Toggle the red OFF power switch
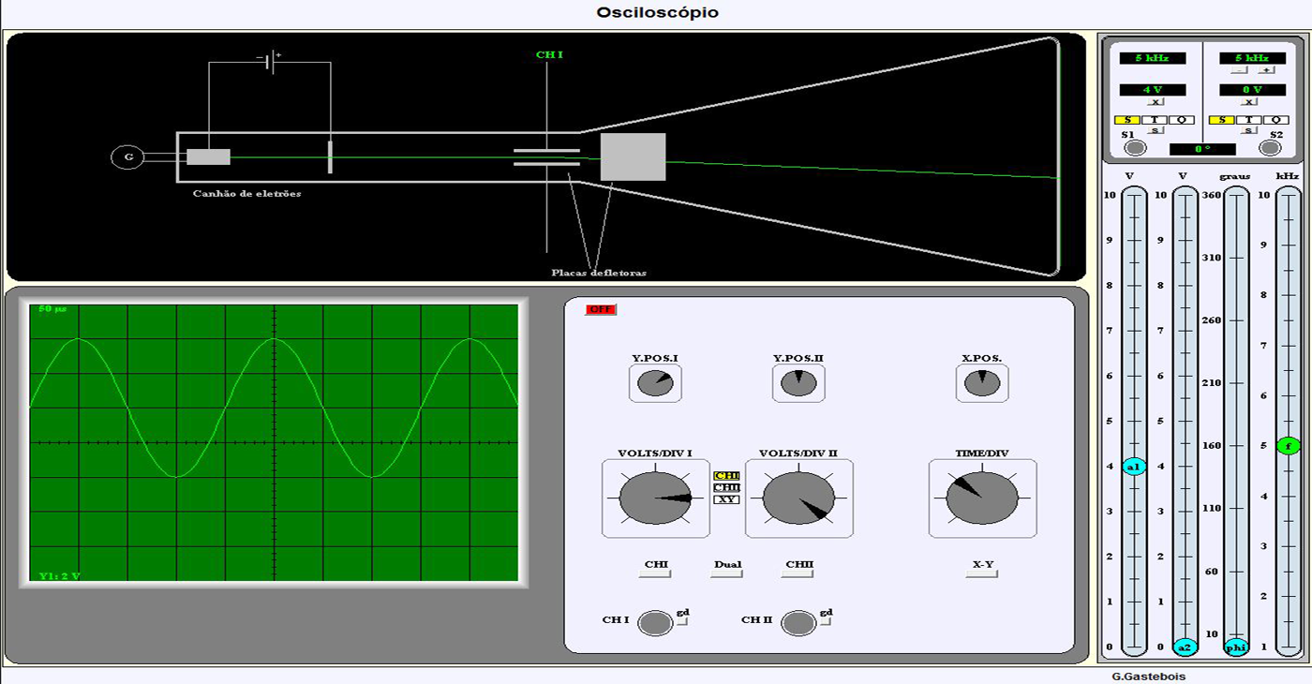The height and width of the screenshot is (684, 1312). (601, 310)
